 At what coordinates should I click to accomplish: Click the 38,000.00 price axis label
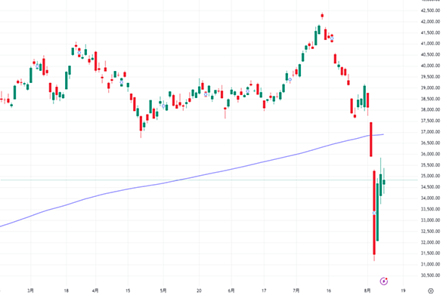point(430,109)
